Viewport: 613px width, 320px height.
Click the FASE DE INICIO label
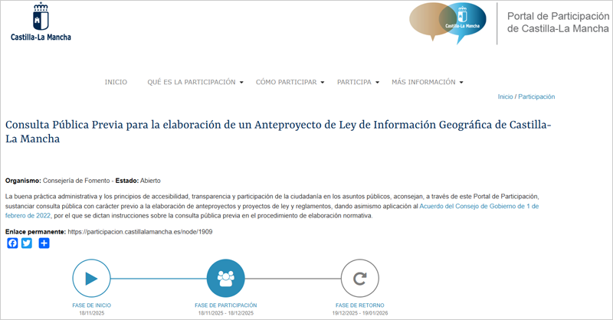[x=91, y=305]
